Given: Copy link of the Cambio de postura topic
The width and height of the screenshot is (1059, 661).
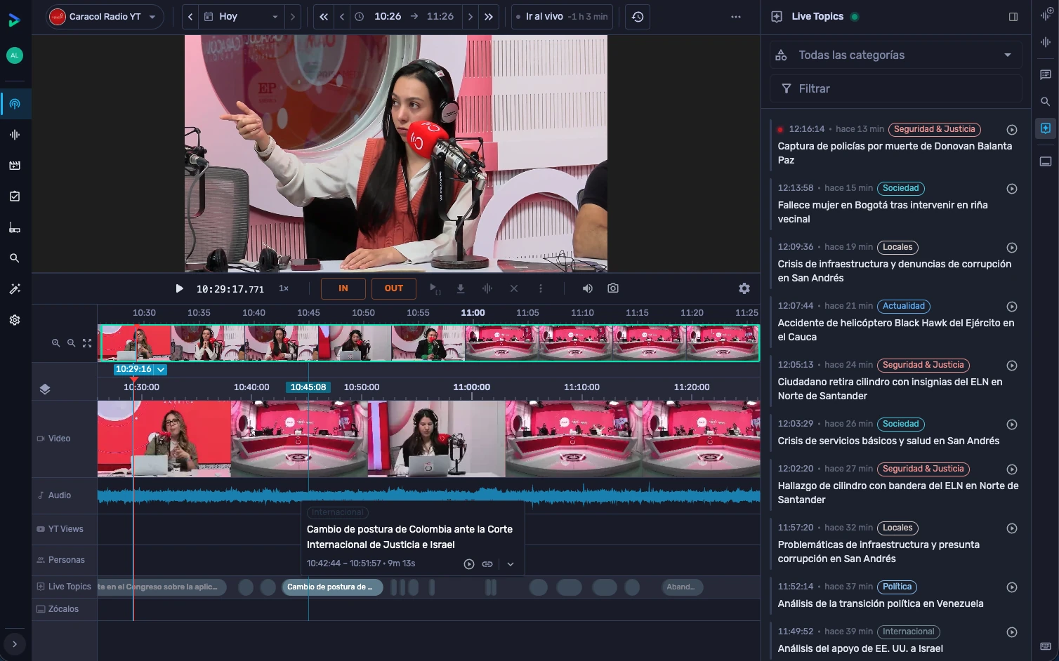Looking at the screenshot, I should click(487, 564).
